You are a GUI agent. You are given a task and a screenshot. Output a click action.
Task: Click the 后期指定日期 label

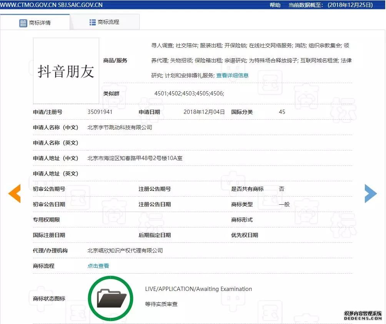pyautogui.click(x=155, y=235)
